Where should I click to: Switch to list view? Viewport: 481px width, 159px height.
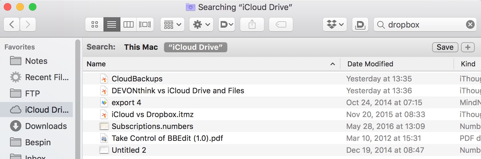coord(112,24)
